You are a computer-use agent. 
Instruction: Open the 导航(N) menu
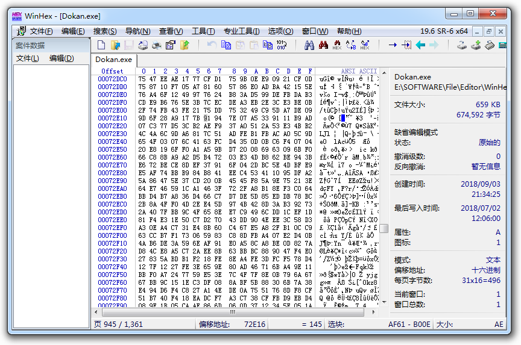(x=138, y=31)
